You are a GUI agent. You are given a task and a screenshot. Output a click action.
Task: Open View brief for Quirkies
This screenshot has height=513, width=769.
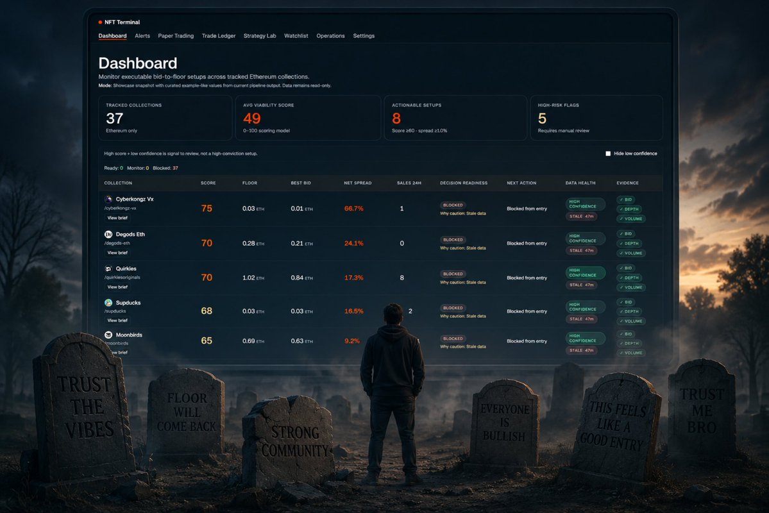click(118, 287)
